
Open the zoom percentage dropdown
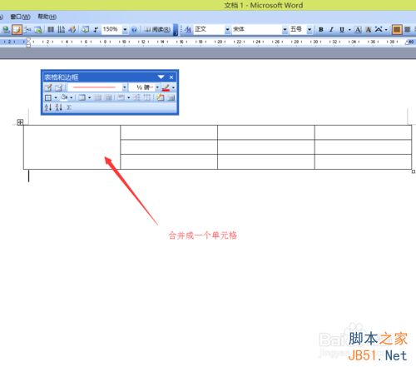pyautogui.click(x=125, y=29)
